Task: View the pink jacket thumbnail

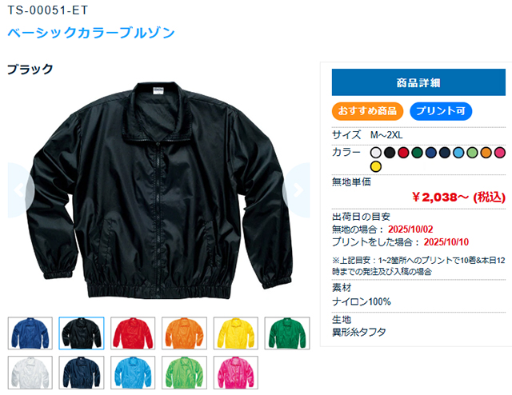Action: coord(236,373)
